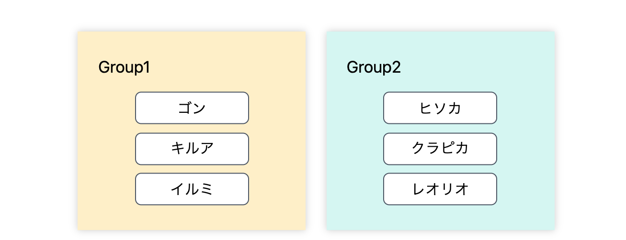Click empty cyan area below レオリオ card
This screenshot has height=240, width=626.
click(x=440, y=218)
